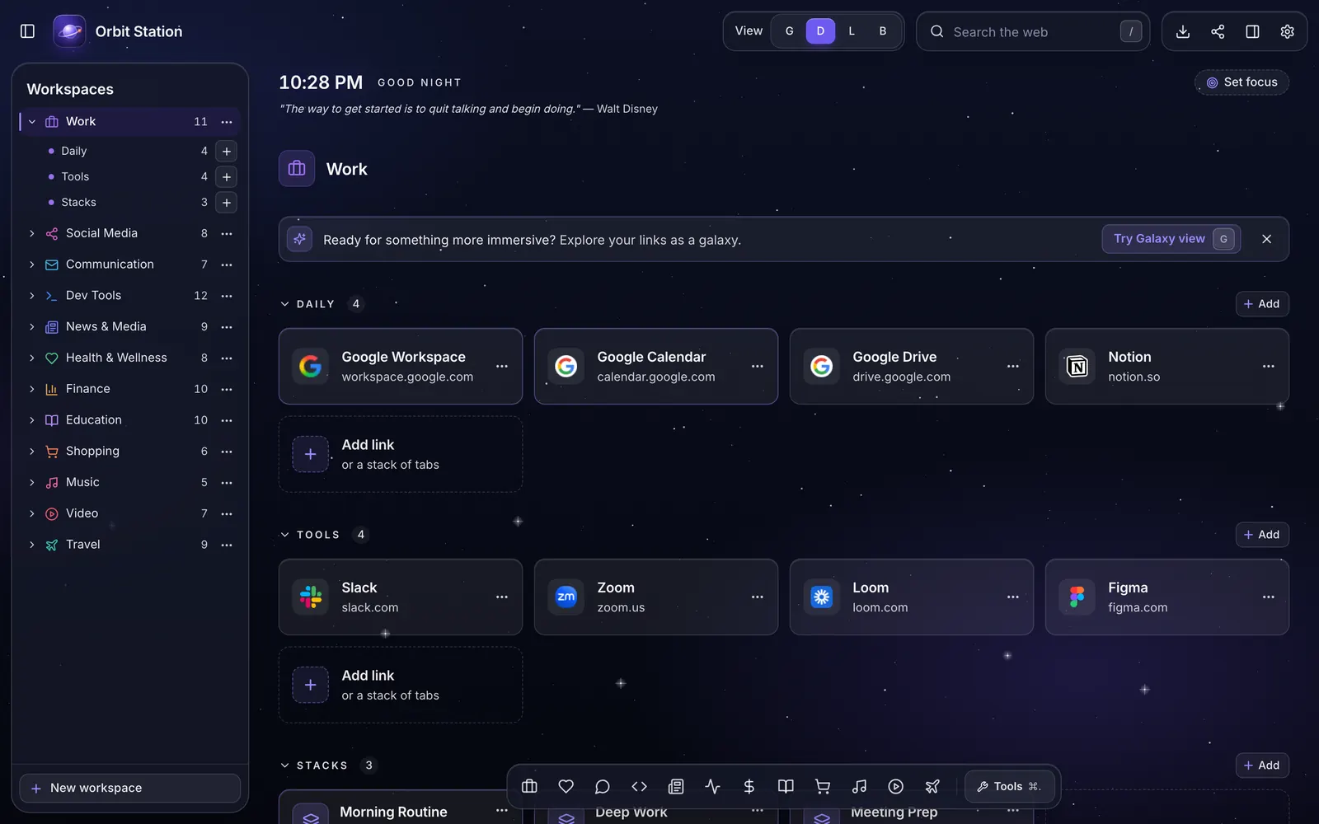Select play circle icon in bottom dock

[x=896, y=787]
